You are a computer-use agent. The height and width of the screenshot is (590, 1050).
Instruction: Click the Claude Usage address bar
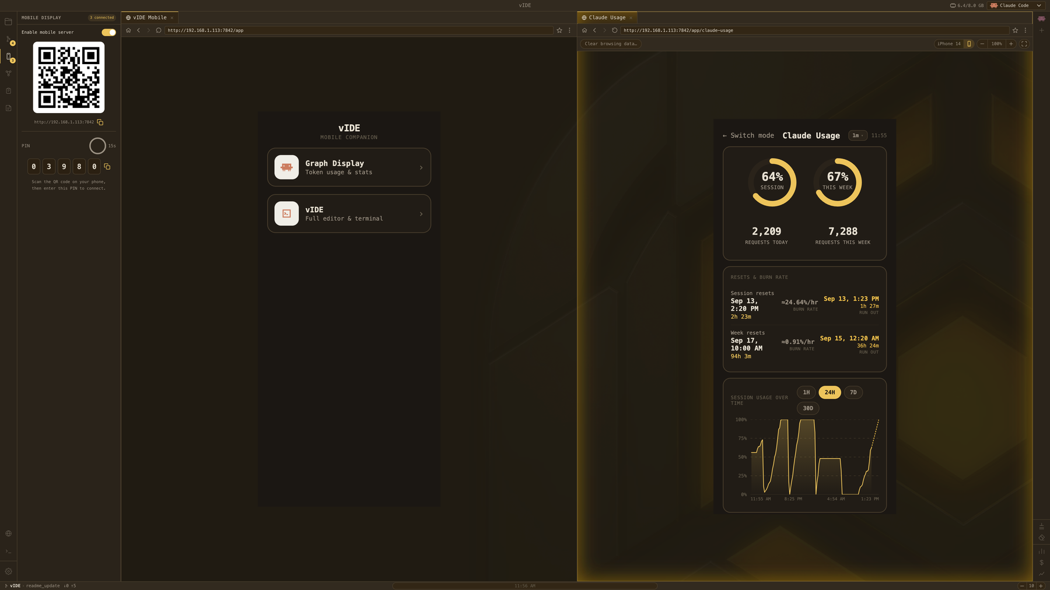click(x=814, y=30)
